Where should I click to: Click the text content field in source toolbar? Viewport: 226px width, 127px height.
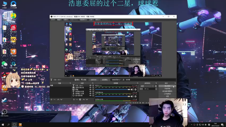point(144,80)
